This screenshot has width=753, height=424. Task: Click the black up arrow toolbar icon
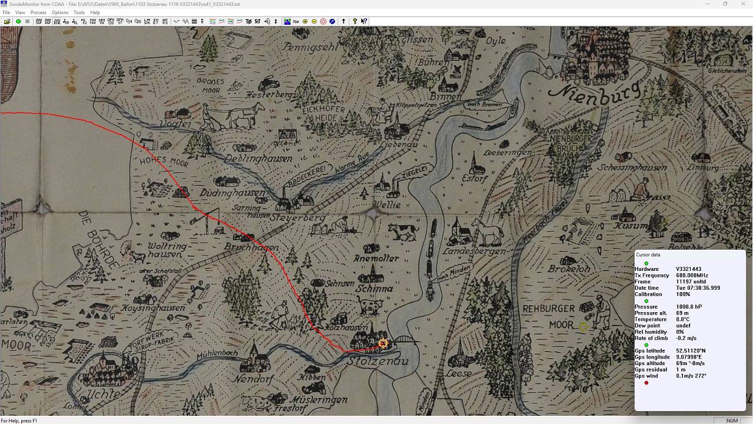pyautogui.click(x=344, y=21)
